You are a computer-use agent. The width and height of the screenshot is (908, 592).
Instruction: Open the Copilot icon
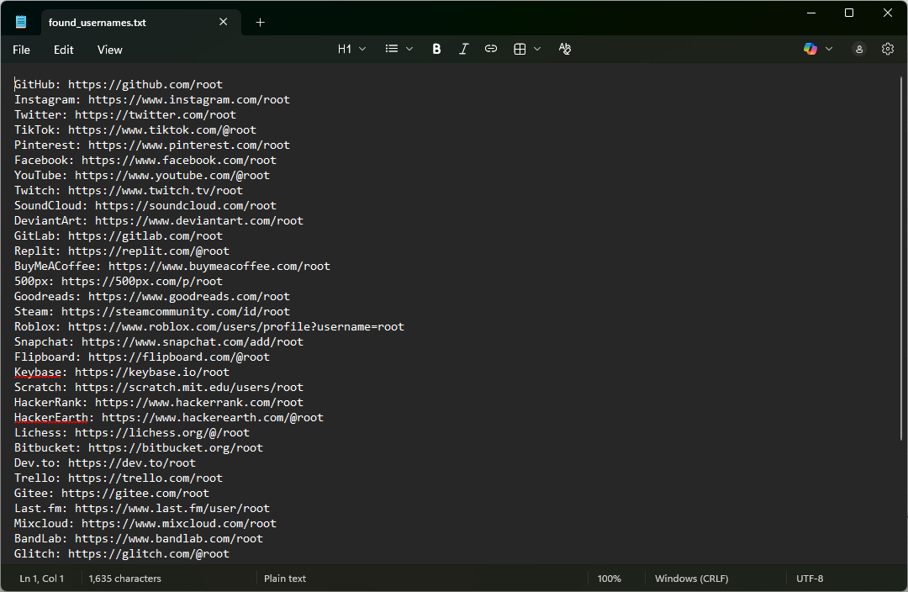[810, 50]
